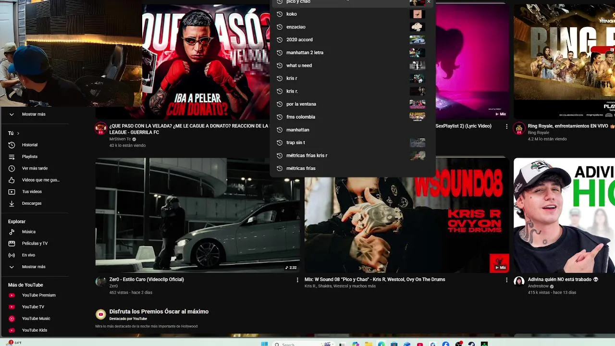Click history icon beside koko suggestion
The height and width of the screenshot is (346, 615).
280,14
